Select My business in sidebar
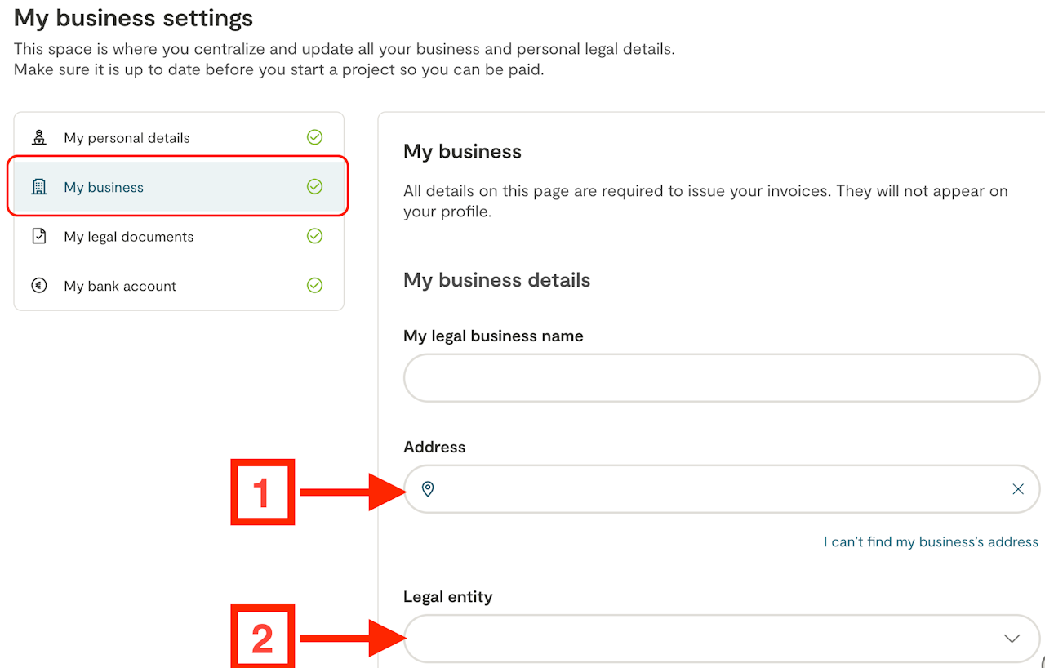The width and height of the screenshot is (1045, 668). coord(104,188)
